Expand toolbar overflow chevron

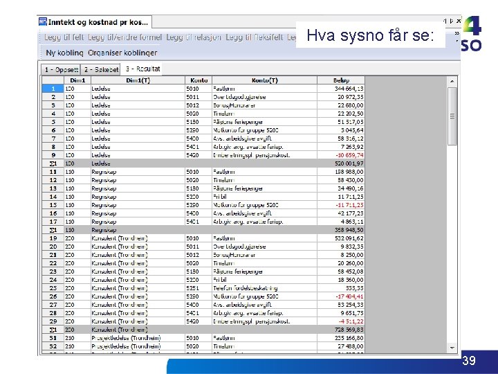pyautogui.click(x=456, y=33)
